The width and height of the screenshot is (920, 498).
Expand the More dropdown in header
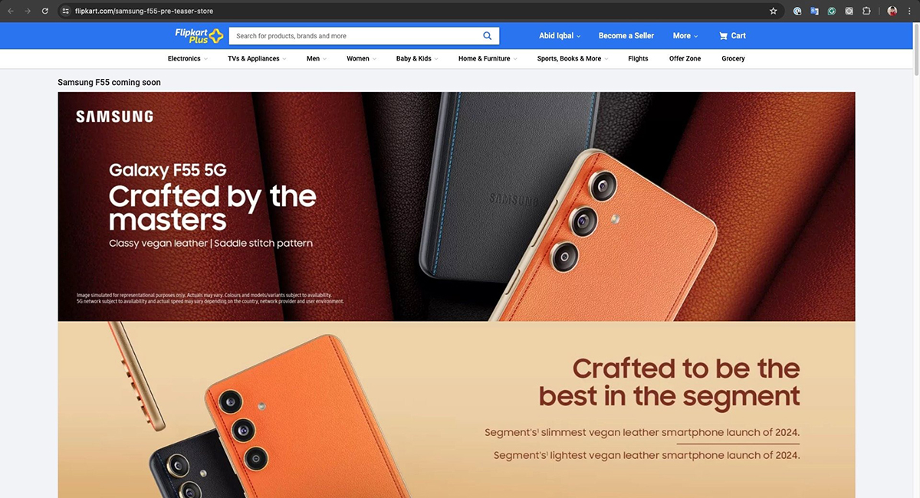685,36
